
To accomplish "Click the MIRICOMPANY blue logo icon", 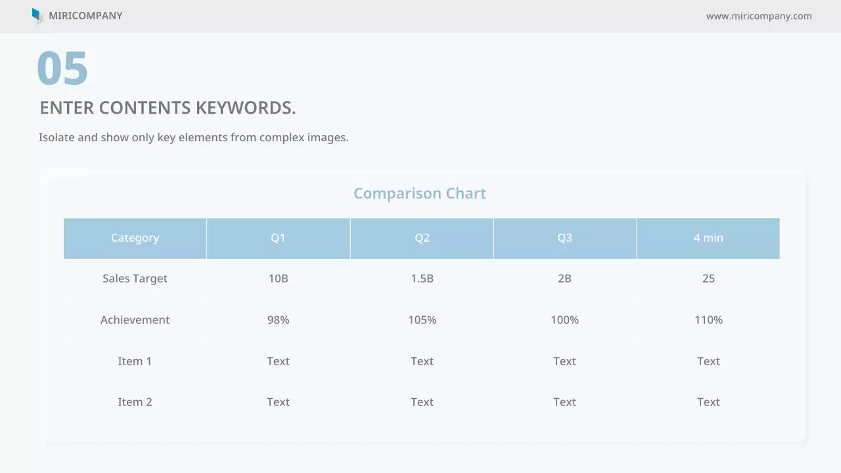I will click(37, 16).
